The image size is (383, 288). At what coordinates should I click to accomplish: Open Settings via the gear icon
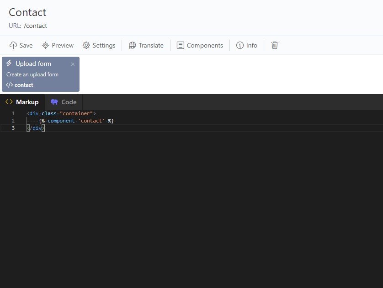(x=86, y=45)
